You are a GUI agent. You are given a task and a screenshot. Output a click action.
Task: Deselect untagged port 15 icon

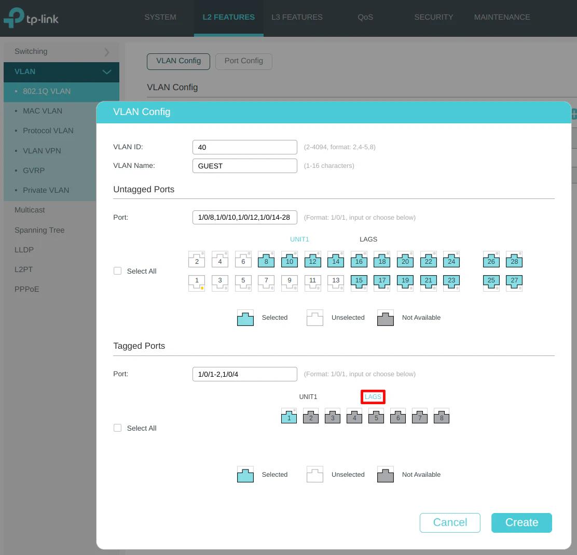(359, 283)
